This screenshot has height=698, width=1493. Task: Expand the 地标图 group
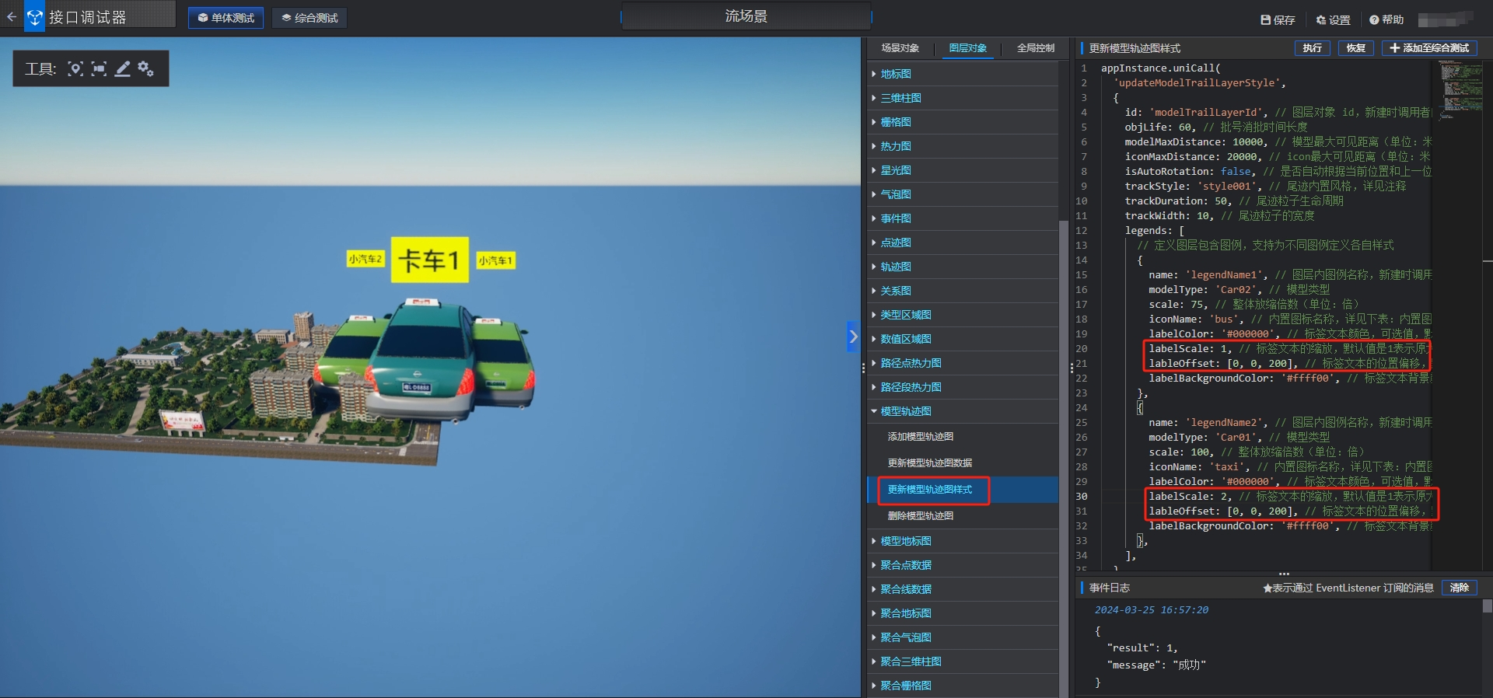pos(963,74)
